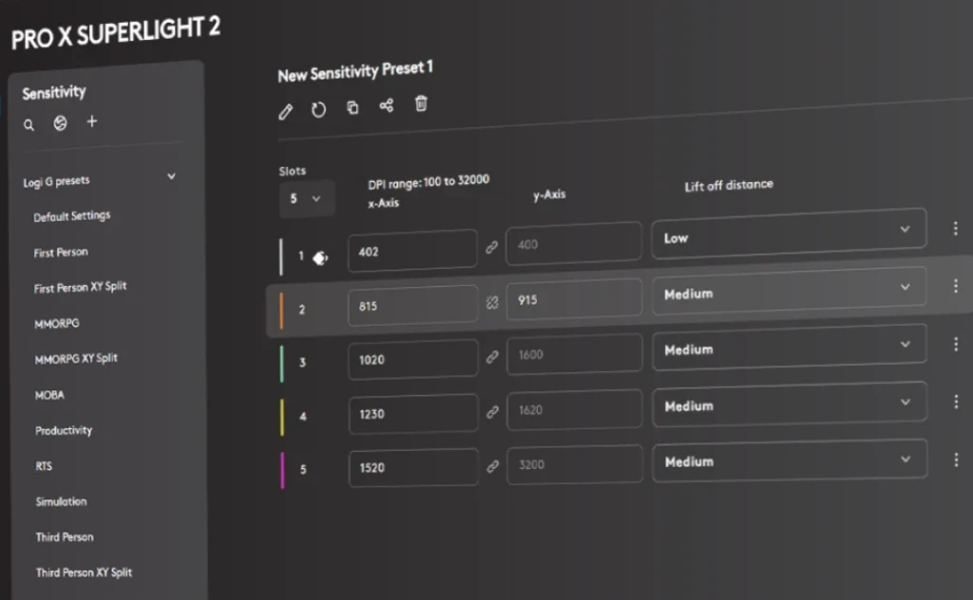Viewport: 973px width, 600px height.
Task: Choose the Third Person preset
Action: click(65, 536)
